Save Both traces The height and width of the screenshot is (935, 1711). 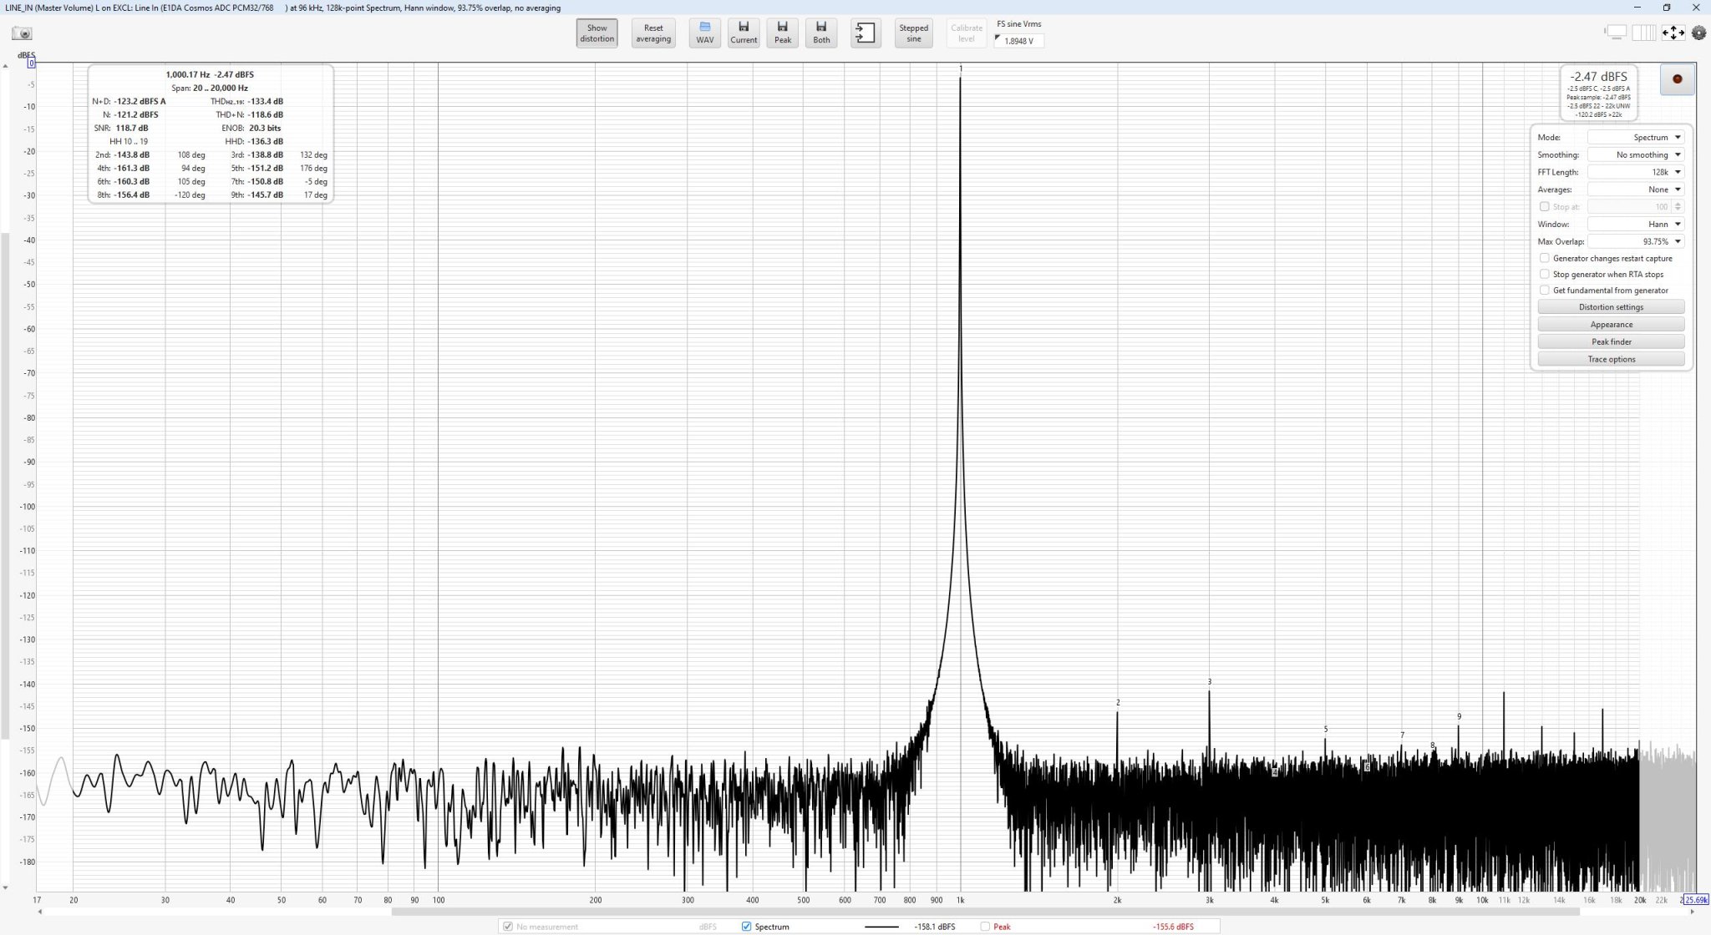click(821, 33)
